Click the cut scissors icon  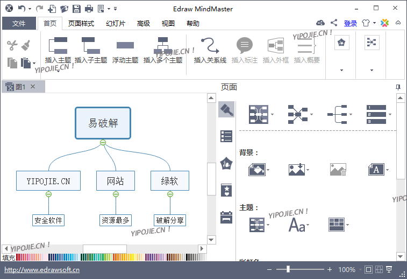pyautogui.click(x=12, y=45)
